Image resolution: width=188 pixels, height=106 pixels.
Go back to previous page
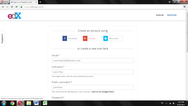(3, 7)
